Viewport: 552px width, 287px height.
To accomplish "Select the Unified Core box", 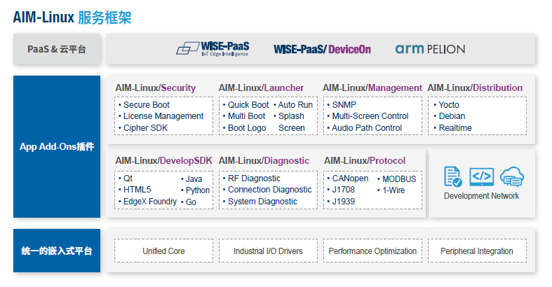I will click(x=163, y=251).
